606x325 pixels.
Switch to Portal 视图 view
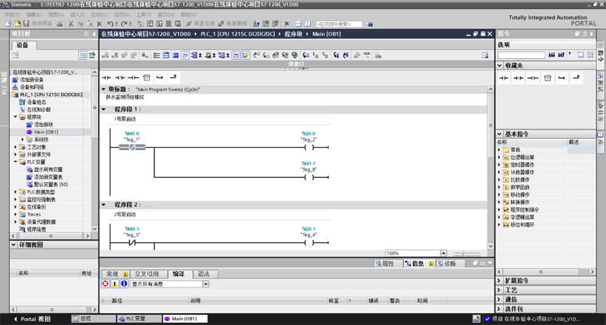(33, 319)
